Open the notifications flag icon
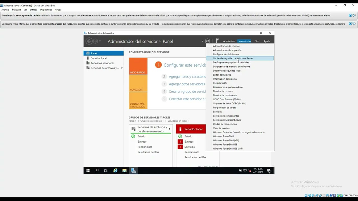Screen dimensions: 358x201 click(x=218, y=41)
